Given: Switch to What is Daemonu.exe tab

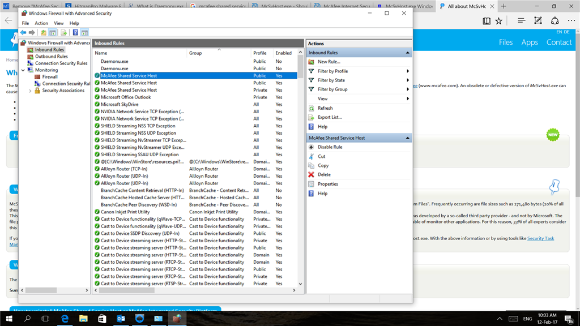Looking at the screenshot, I should pos(155,6).
